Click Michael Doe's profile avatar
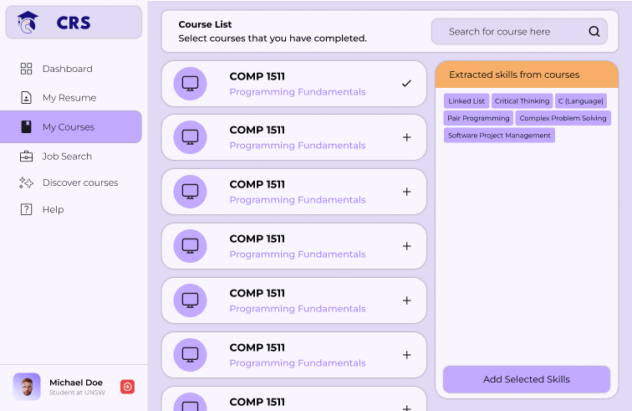The height and width of the screenshot is (411, 632). [x=27, y=387]
